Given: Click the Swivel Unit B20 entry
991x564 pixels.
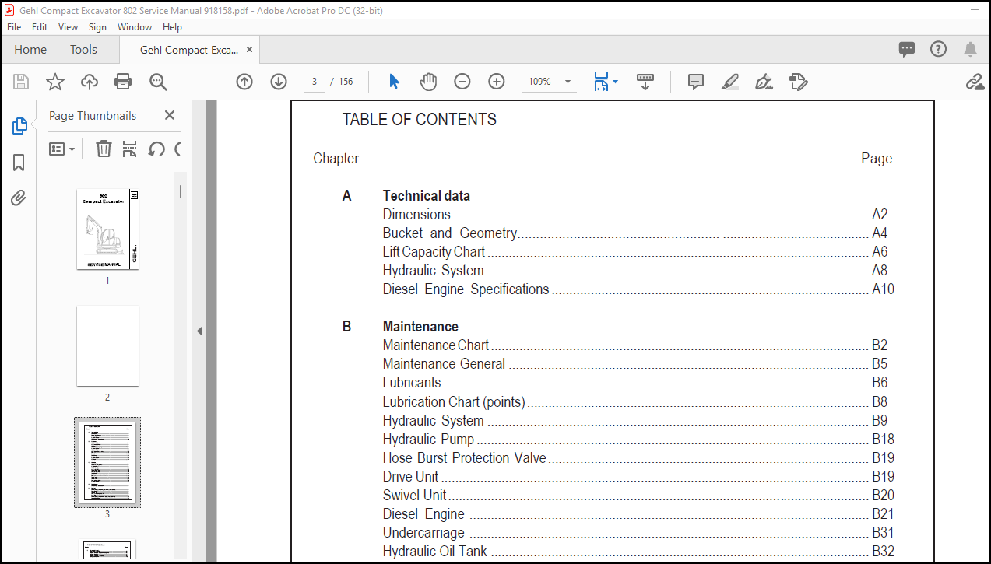Looking at the screenshot, I should [638, 496].
